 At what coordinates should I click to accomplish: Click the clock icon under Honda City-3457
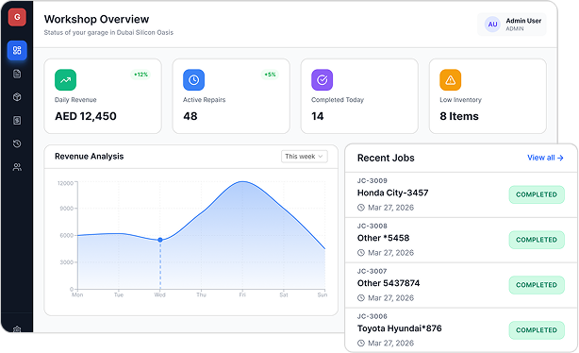point(361,208)
